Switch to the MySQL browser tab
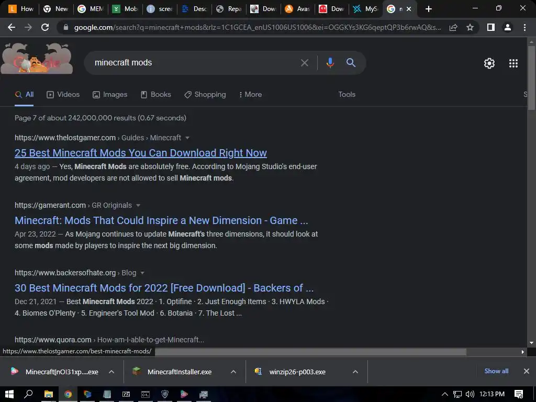536x402 pixels. coord(365,9)
